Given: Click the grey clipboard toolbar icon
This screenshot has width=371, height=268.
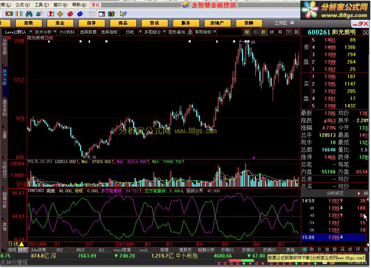Looking at the screenshot, I should tap(92, 14).
